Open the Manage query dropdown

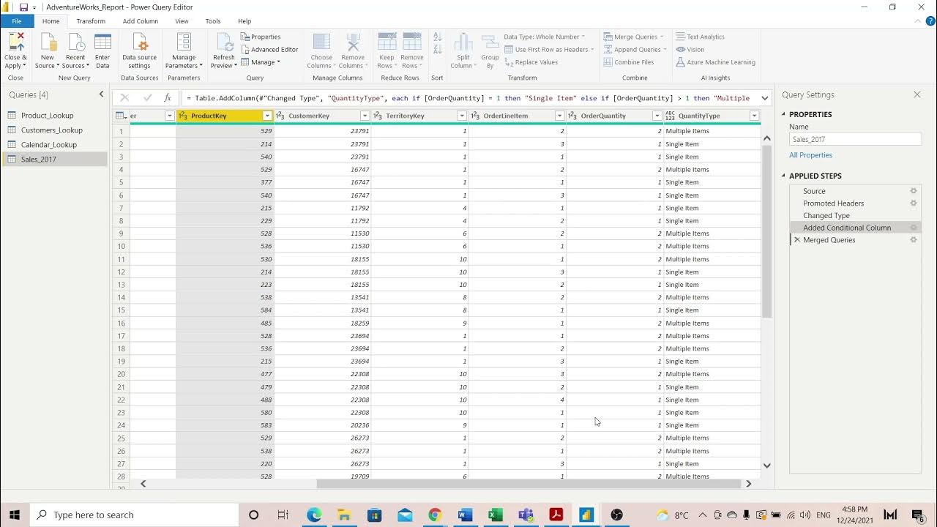(x=261, y=62)
